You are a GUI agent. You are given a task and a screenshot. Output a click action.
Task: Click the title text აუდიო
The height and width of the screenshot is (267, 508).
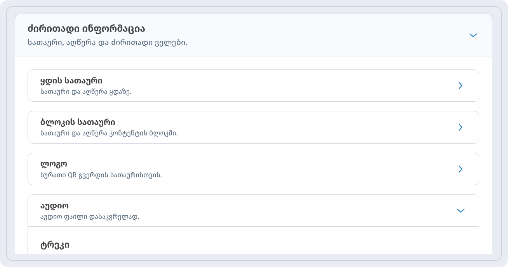pos(54,206)
